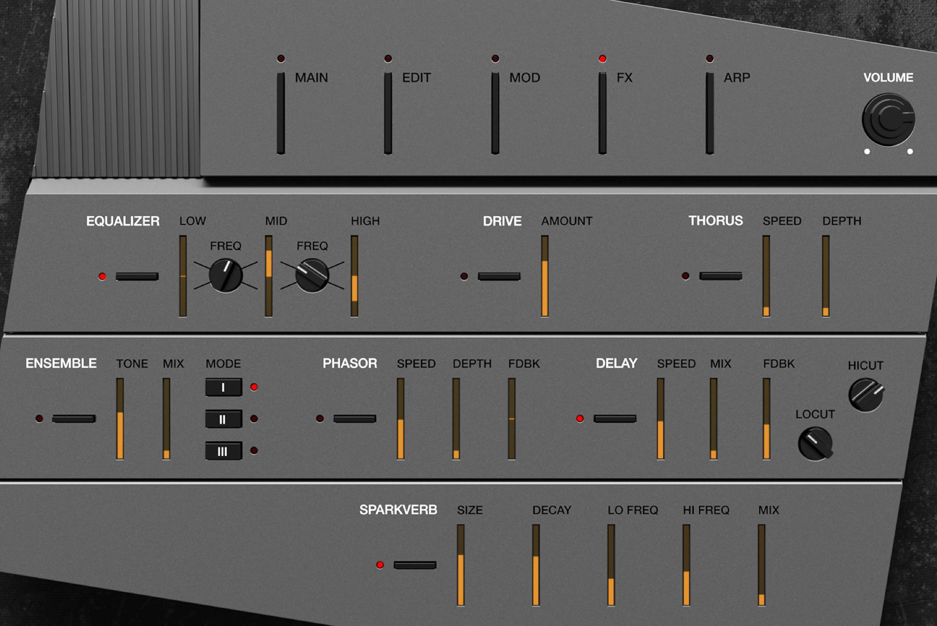This screenshot has width=937, height=626.
Task: Enable the Sparkverb effect
Action: coord(415,565)
